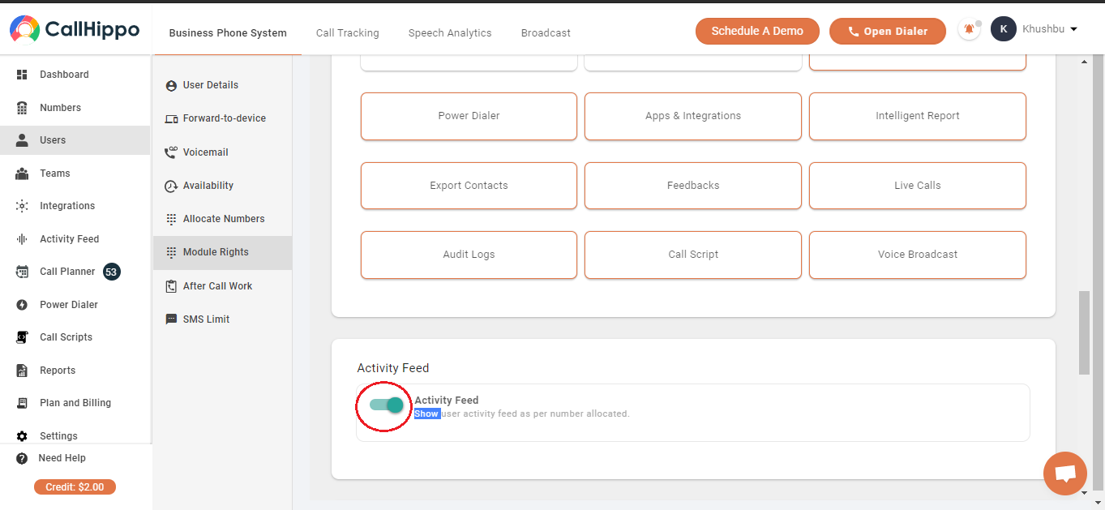1105x510 pixels.
Task: Click the Call Scripts icon
Action: (22, 337)
